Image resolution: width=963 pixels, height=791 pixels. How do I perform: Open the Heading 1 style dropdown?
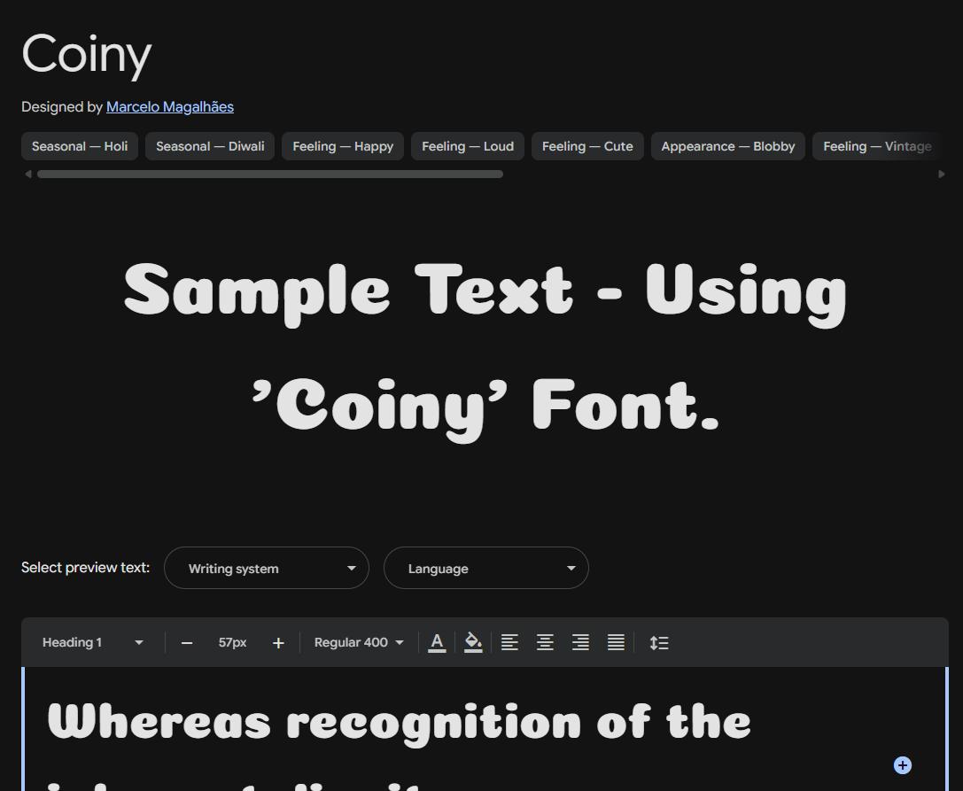(92, 642)
